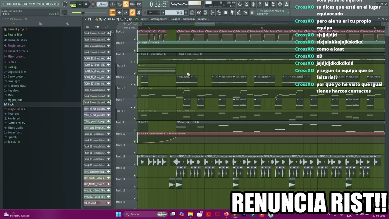The width and height of the screenshot is (389, 219).
Task: Click the tempo field showing 88.000
Action: point(102,4)
